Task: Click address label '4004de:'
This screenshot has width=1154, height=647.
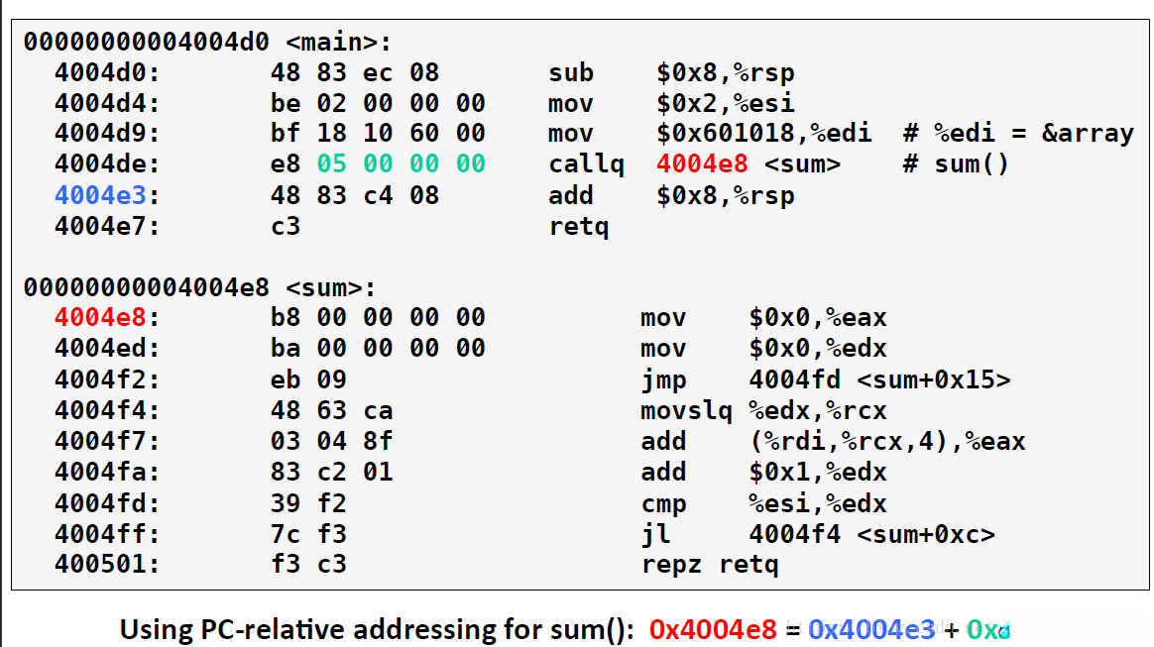Action: click(107, 163)
